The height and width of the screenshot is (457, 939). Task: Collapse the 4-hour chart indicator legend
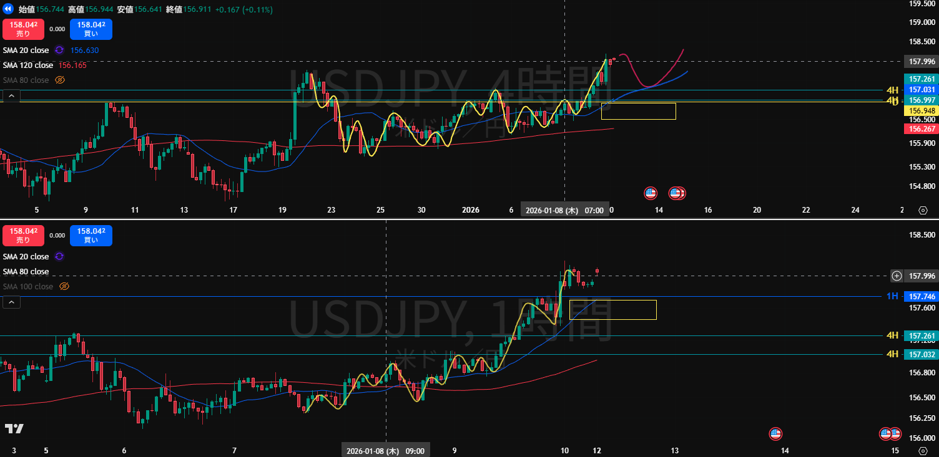coord(11,96)
